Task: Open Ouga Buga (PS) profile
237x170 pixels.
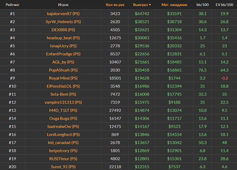Action: tap(63, 119)
